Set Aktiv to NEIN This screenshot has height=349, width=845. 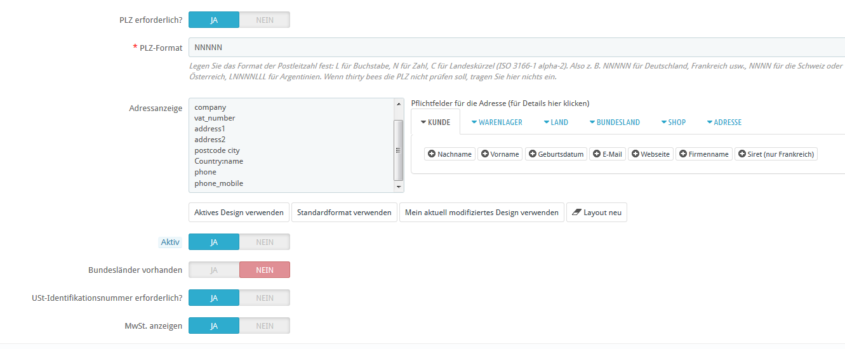[264, 242]
